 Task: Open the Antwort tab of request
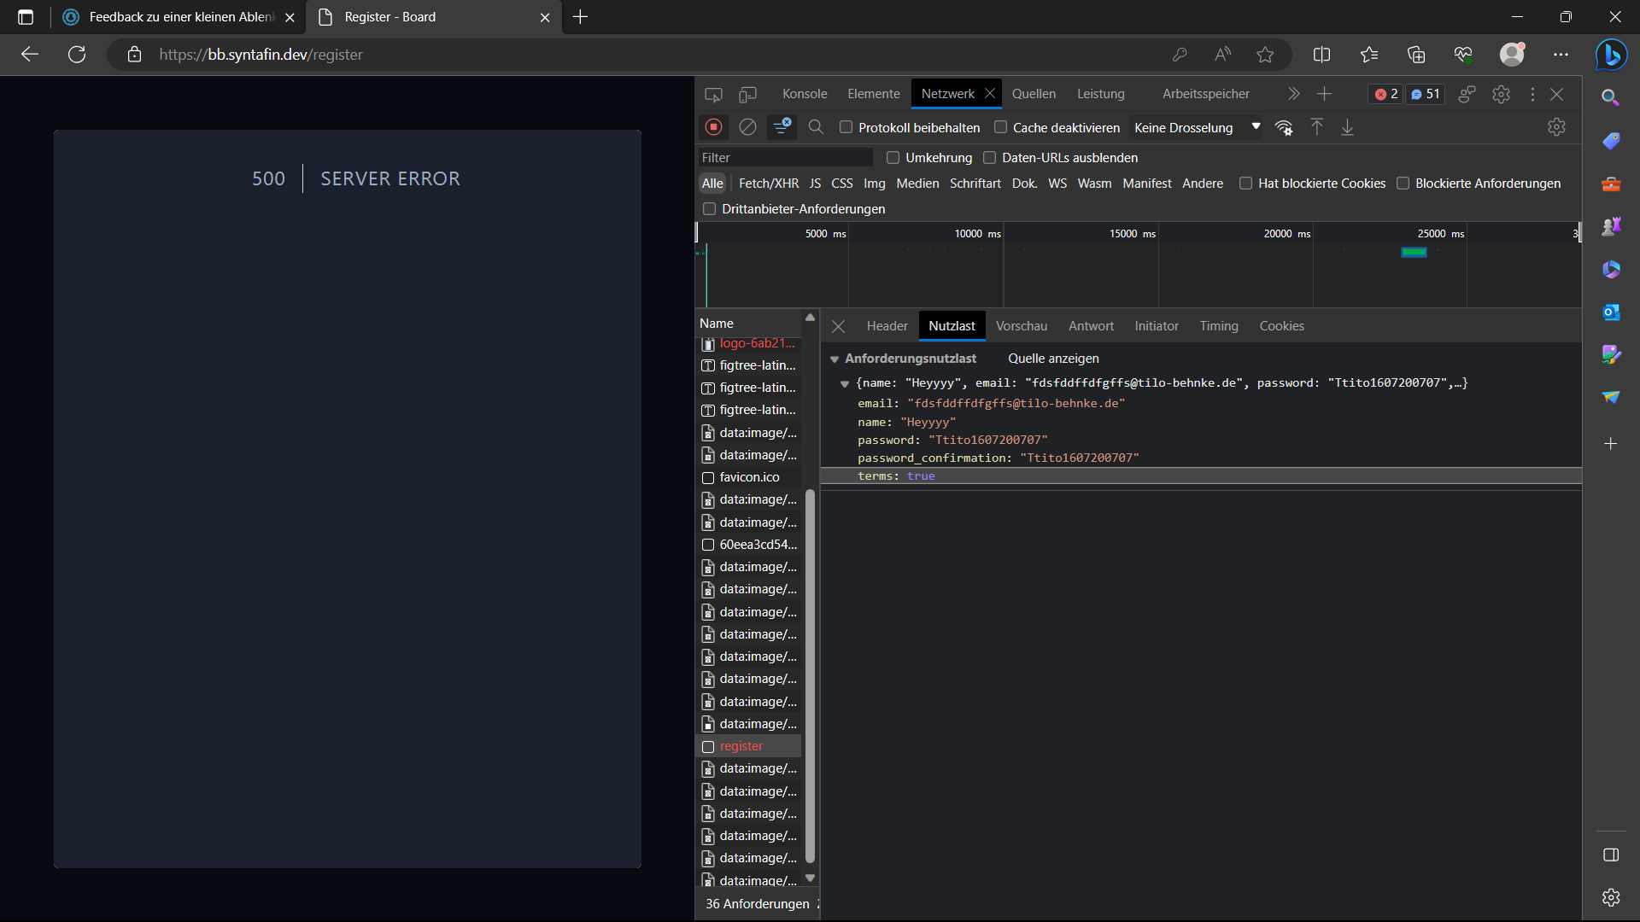1091,326
